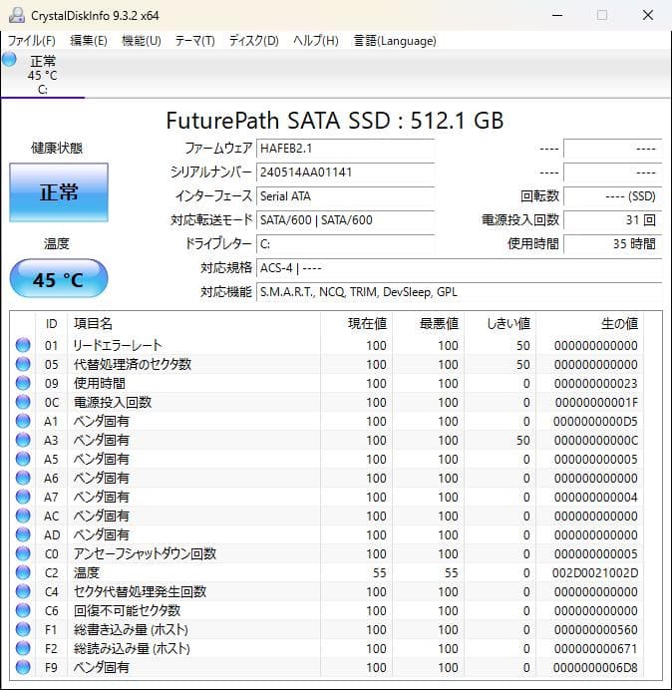This screenshot has height=690, width=672.
Task: Click the 45 °C temperature button
Action: click(59, 279)
